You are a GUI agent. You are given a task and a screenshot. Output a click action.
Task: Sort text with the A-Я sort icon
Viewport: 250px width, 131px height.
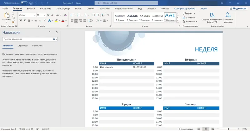coord(103,15)
